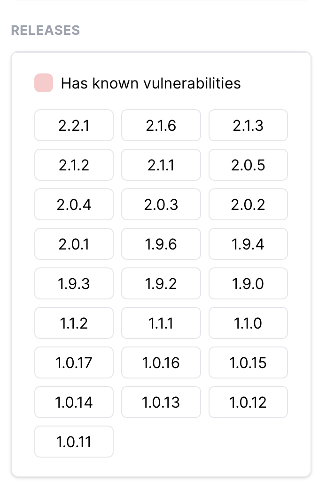View version 1.0.15 release
This screenshot has width=334, height=483.
pyautogui.click(x=248, y=363)
